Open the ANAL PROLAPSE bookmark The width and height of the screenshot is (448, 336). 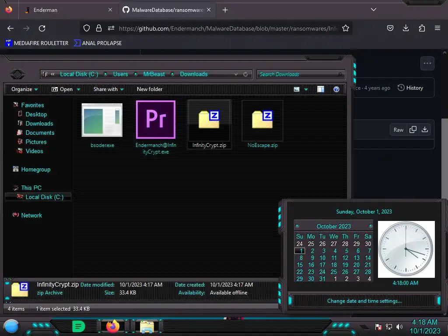click(98, 43)
